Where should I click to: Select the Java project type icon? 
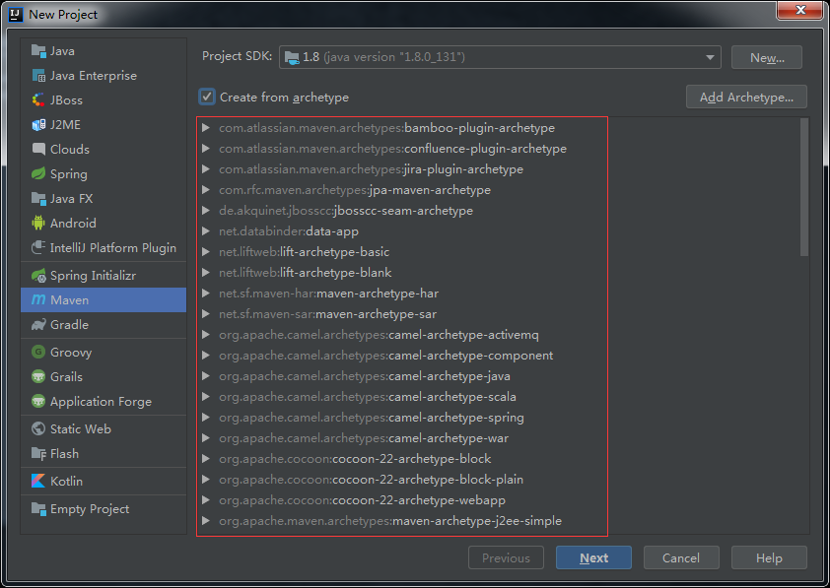38,51
